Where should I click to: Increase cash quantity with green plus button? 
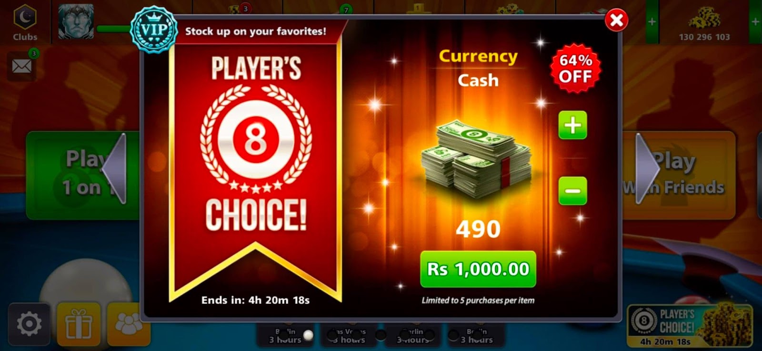[572, 125]
